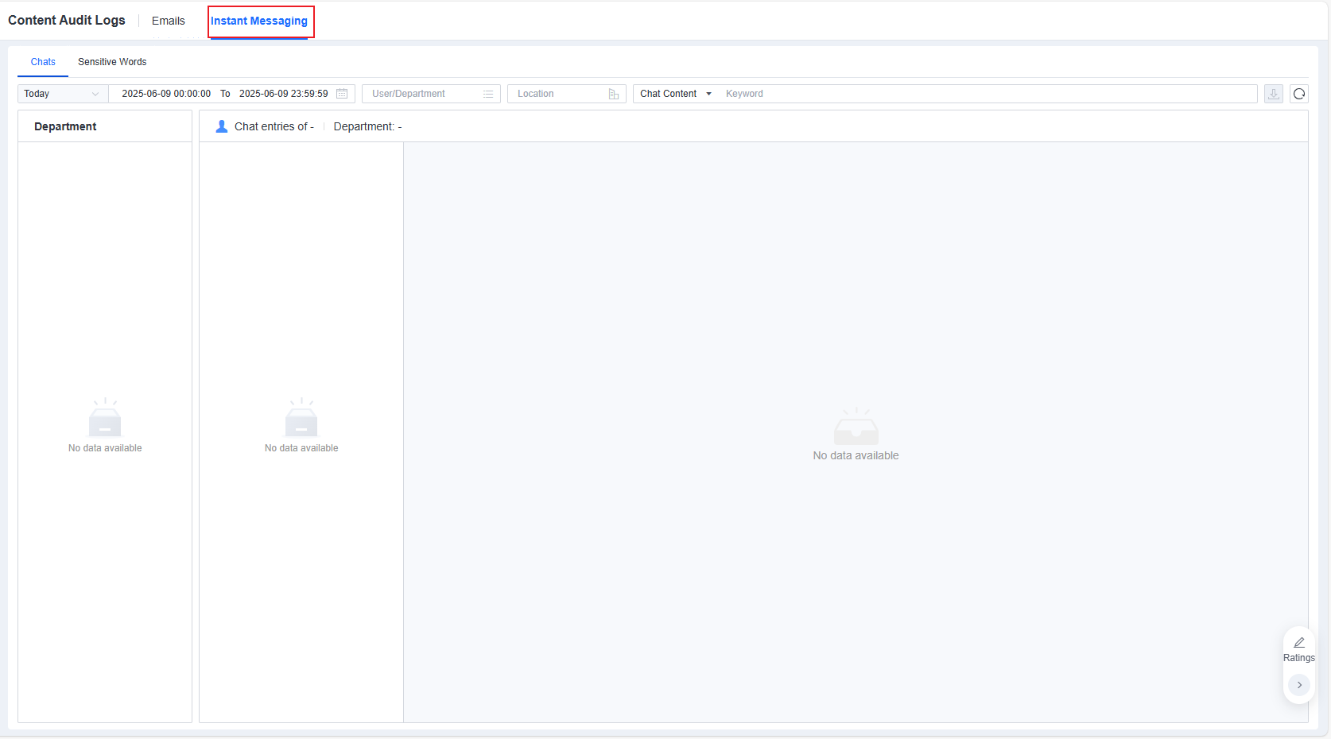
Task: Open the Ratings feedback button
Action: pos(1299,649)
